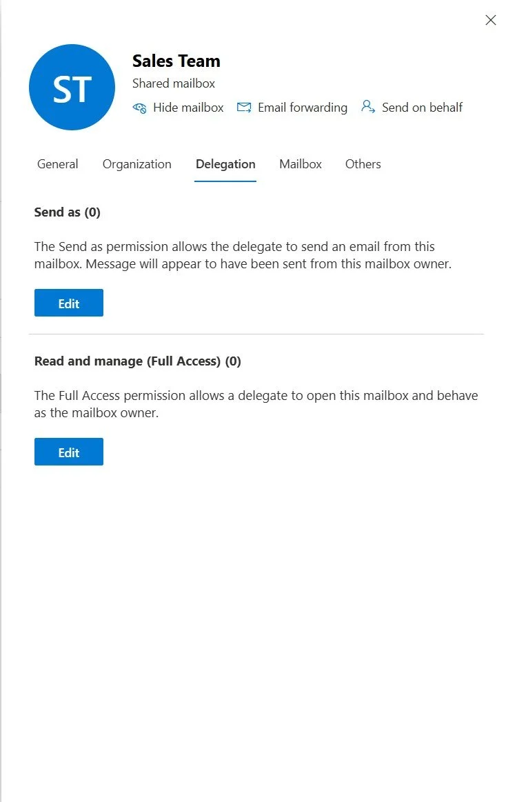Click the Sales Team heading
Screen dimensions: 508x802
pyautogui.click(x=176, y=61)
